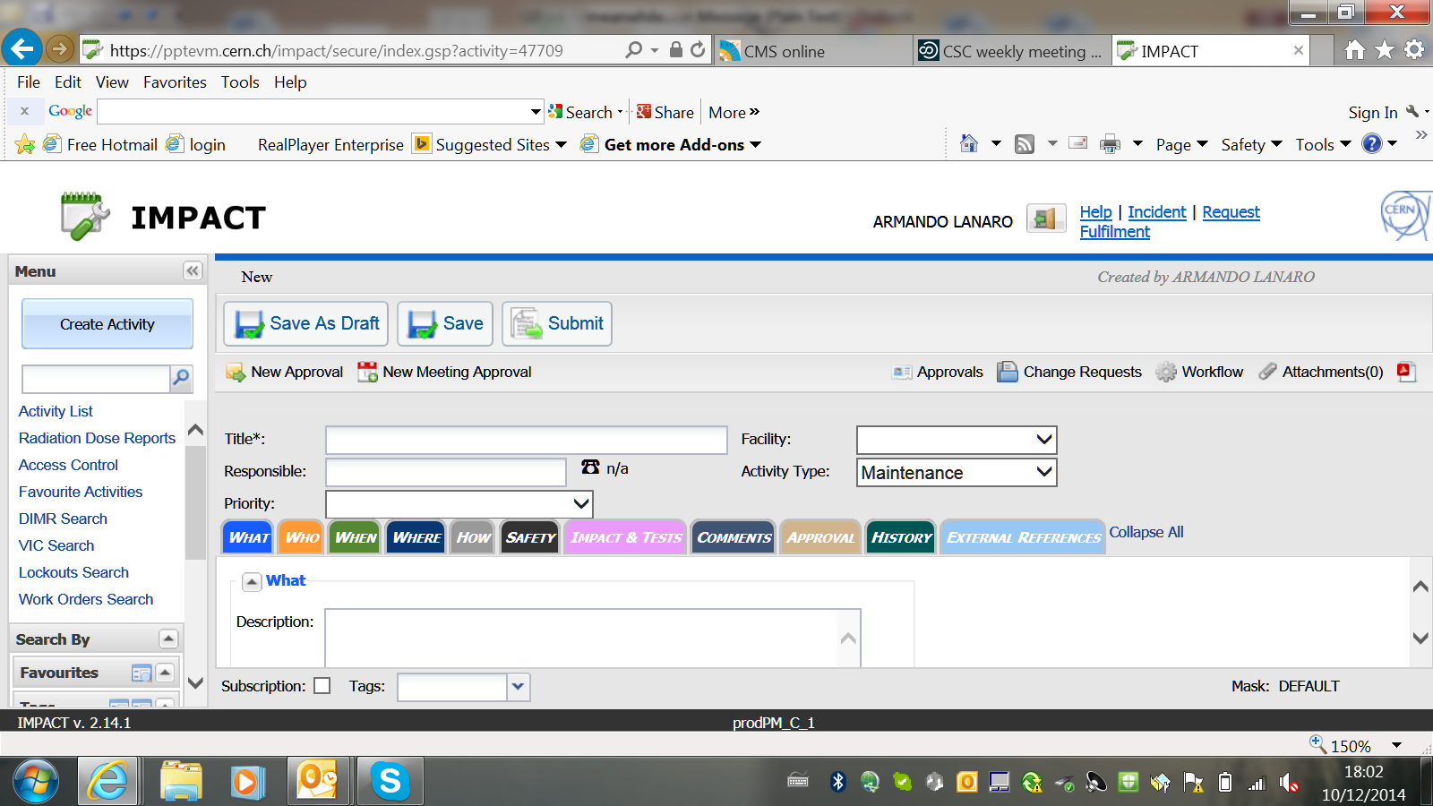Click the Create Activity button
This screenshot has height=806, width=1433.
click(107, 324)
